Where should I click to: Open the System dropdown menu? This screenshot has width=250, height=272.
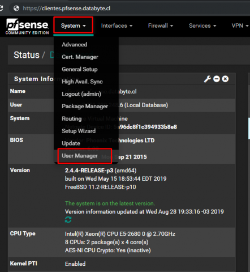(74, 25)
